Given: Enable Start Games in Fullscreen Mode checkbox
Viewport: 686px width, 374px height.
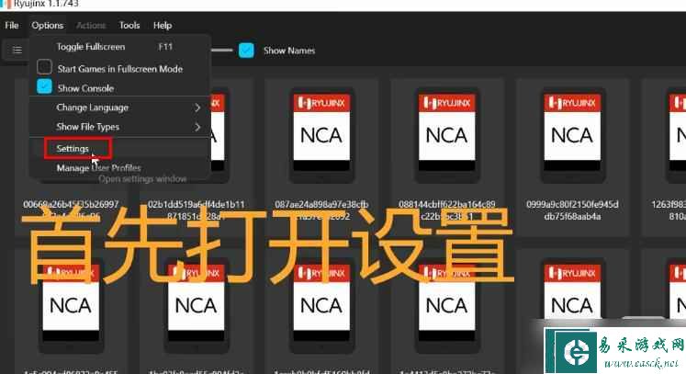Looking at the screenshot, I should [x=44, y=68].
